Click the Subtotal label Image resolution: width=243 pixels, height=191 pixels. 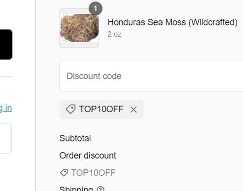click(x=75, y=138)
